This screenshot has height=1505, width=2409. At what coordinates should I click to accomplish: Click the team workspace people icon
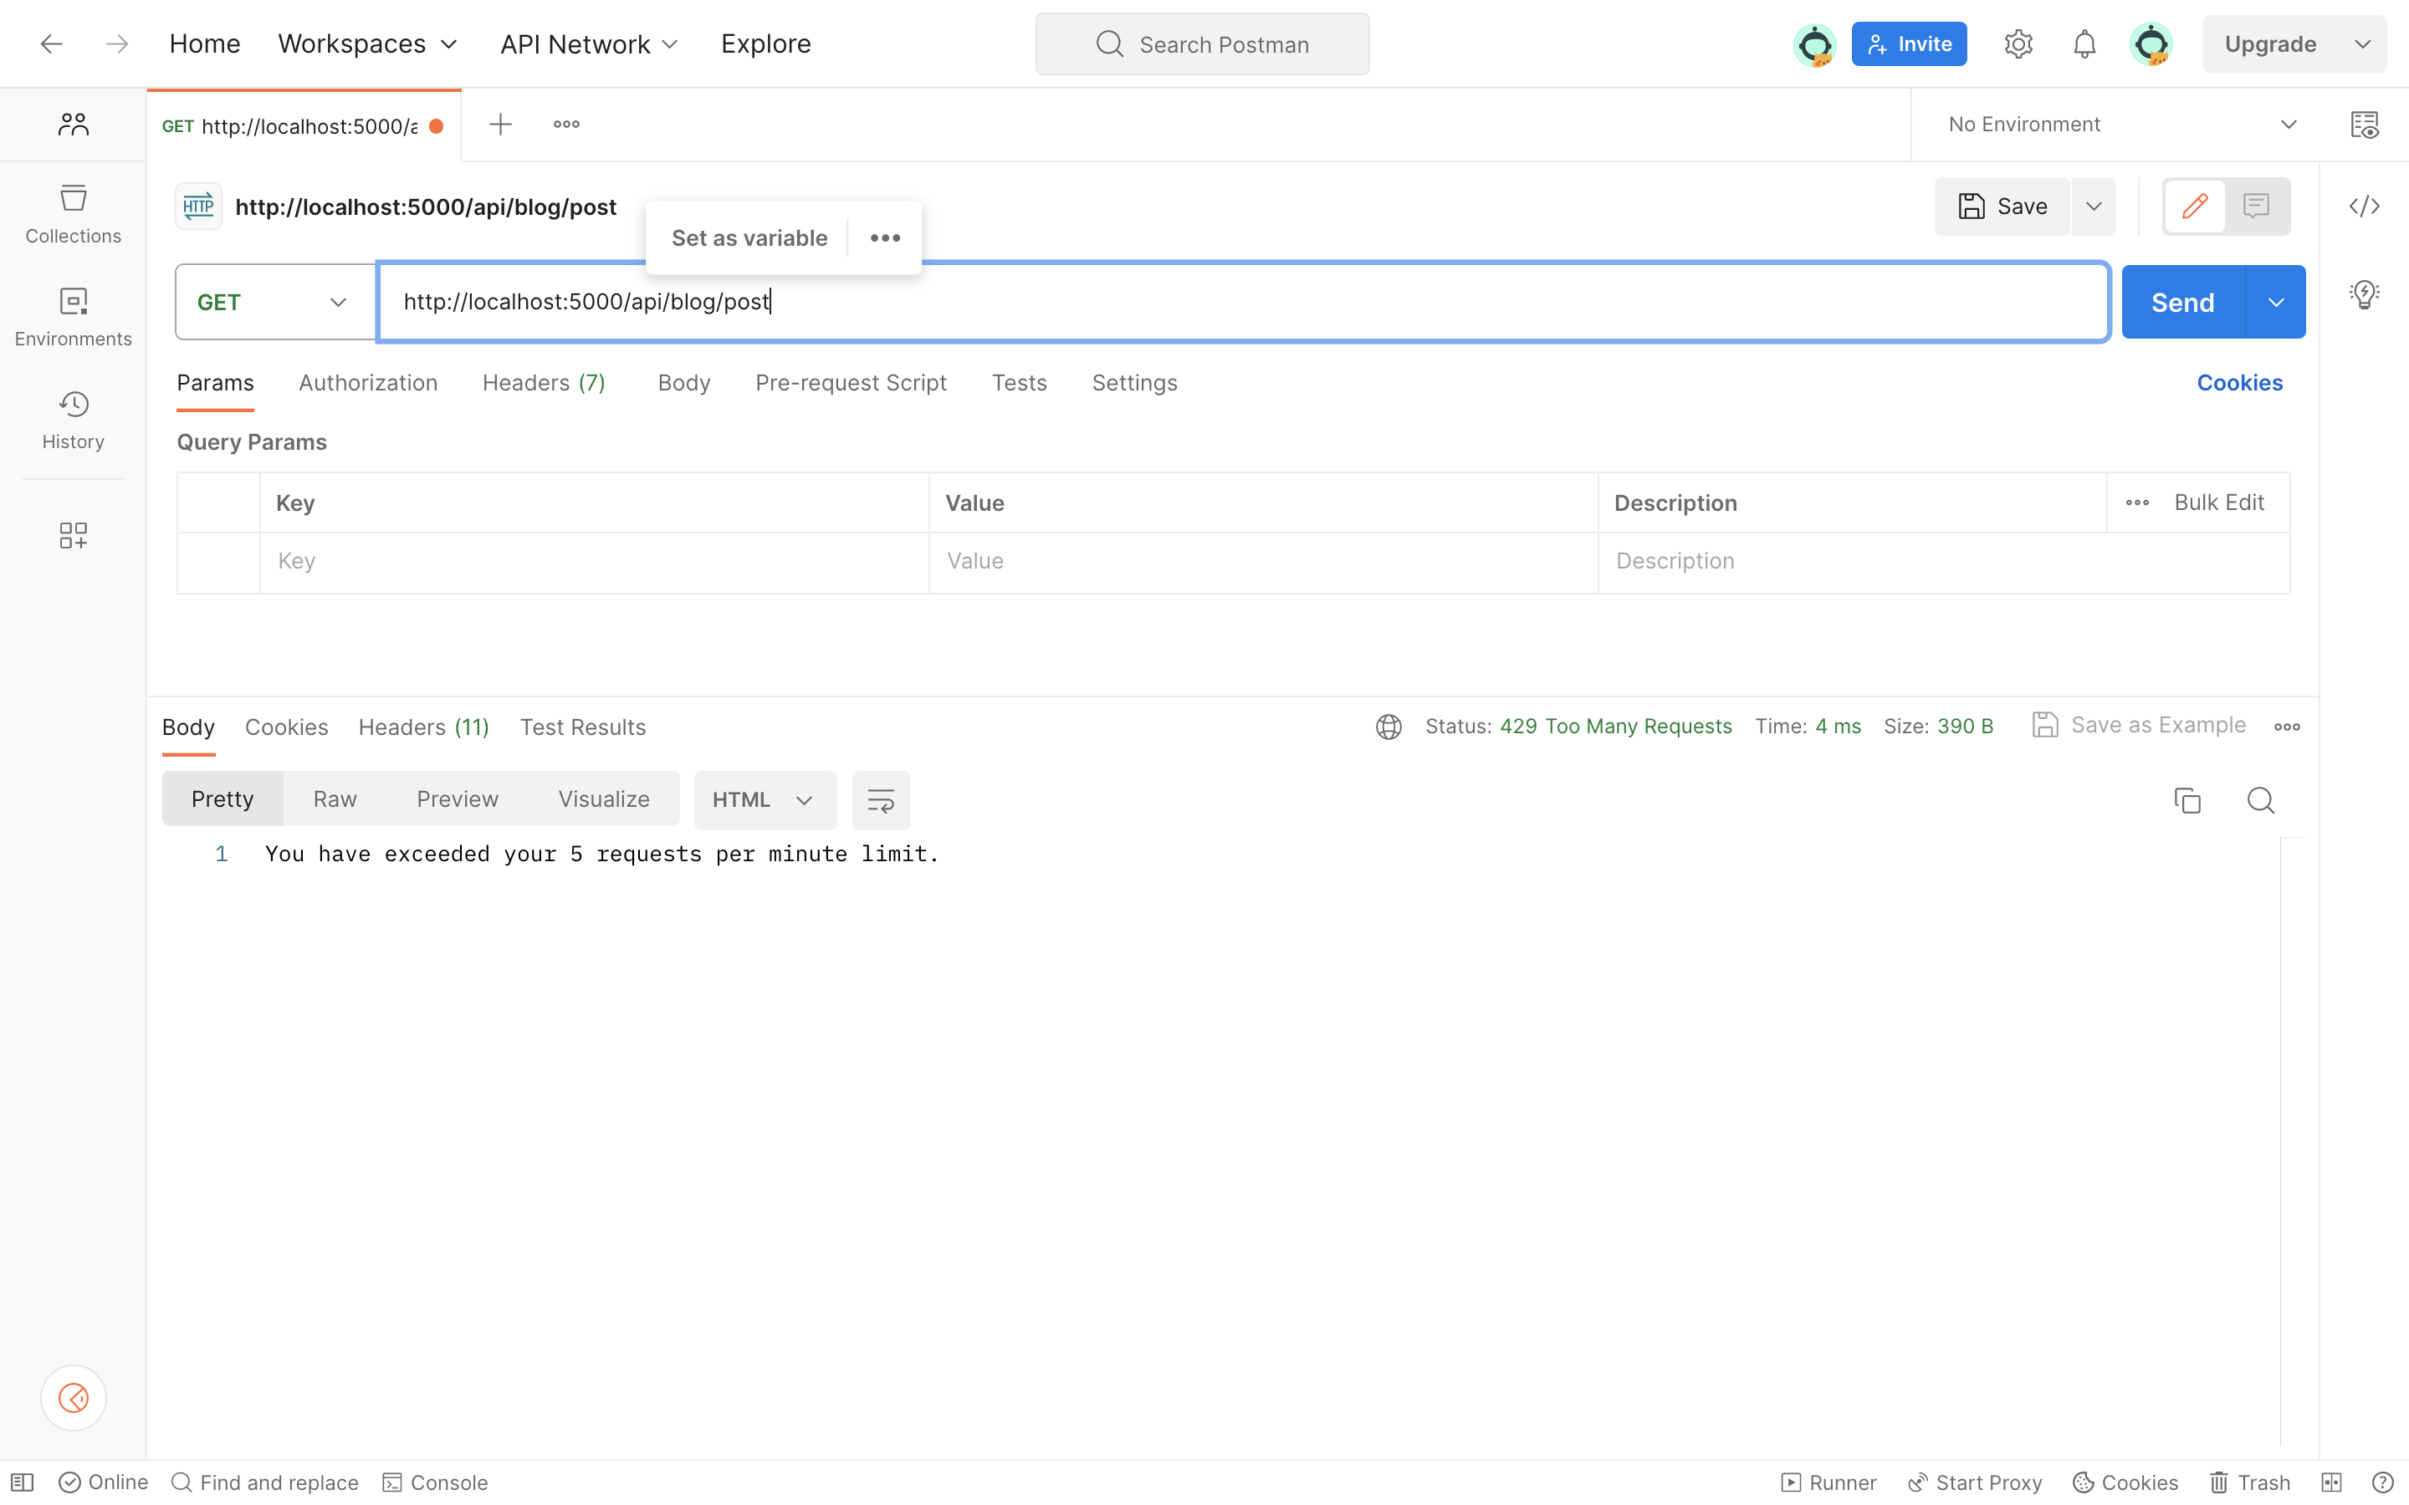[x=73, y=125]
